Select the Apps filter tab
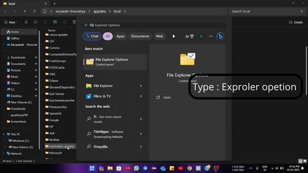Screen dimensions: 308x173 pos(120,36)
